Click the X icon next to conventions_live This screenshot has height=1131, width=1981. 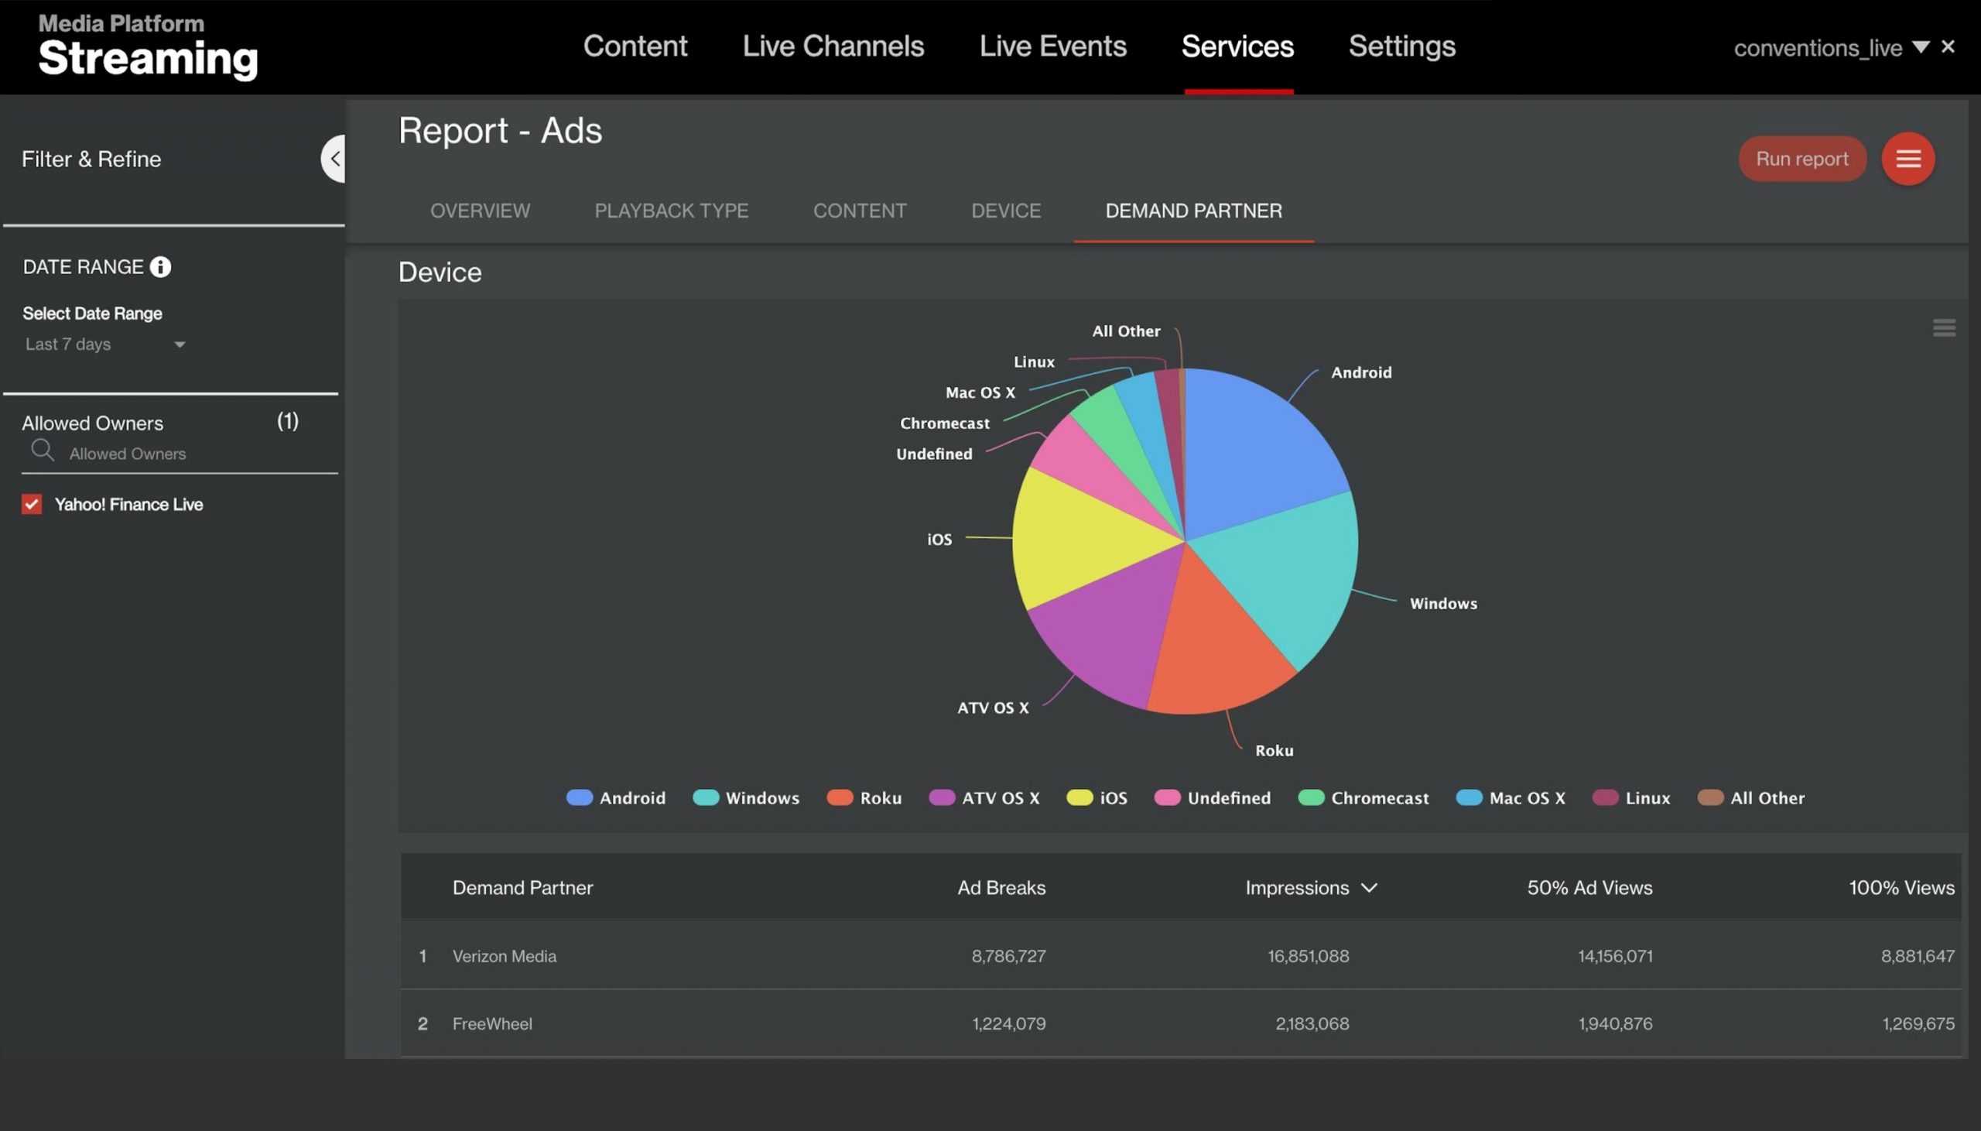point(1948,46)
